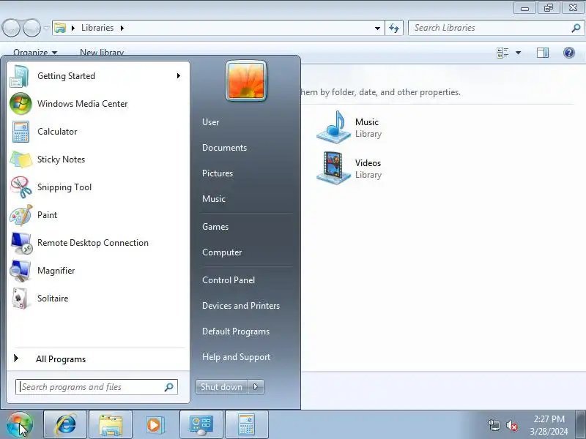Launch the Paint palette icon
The image size is (586, 439).
[x=21, y=215]
